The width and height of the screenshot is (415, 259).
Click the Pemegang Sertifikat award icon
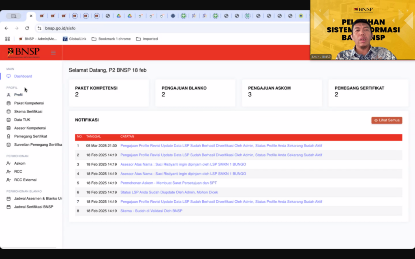[x=9, y=136]
